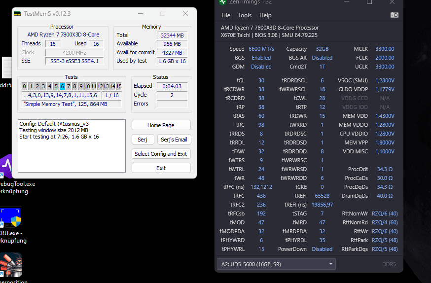Click the test order sequence field
The width and height of the screenshot is (431, 283).
pos(61,95)
